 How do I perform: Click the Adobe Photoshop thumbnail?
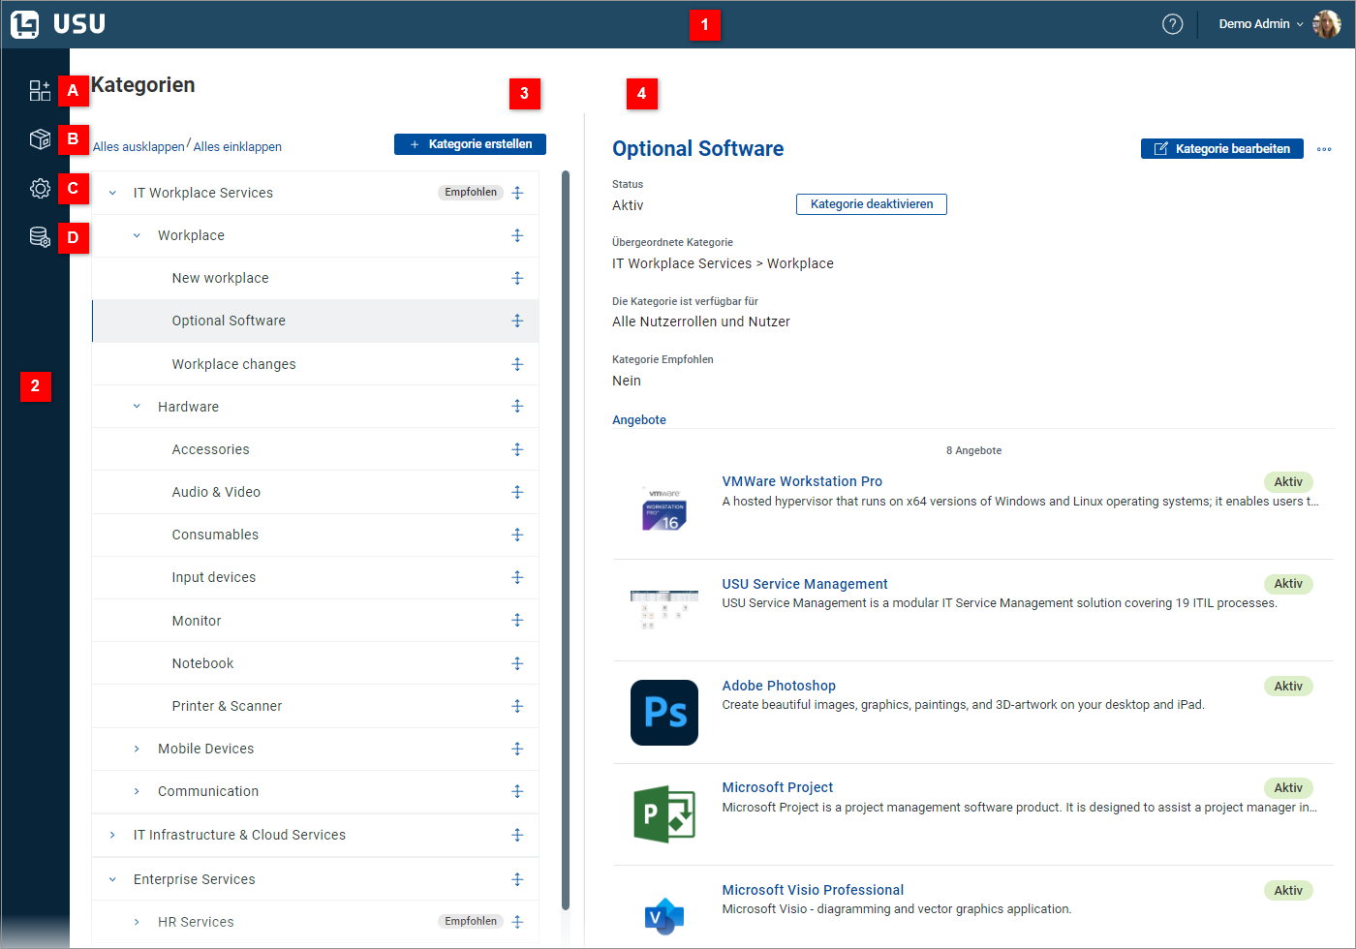663,712
